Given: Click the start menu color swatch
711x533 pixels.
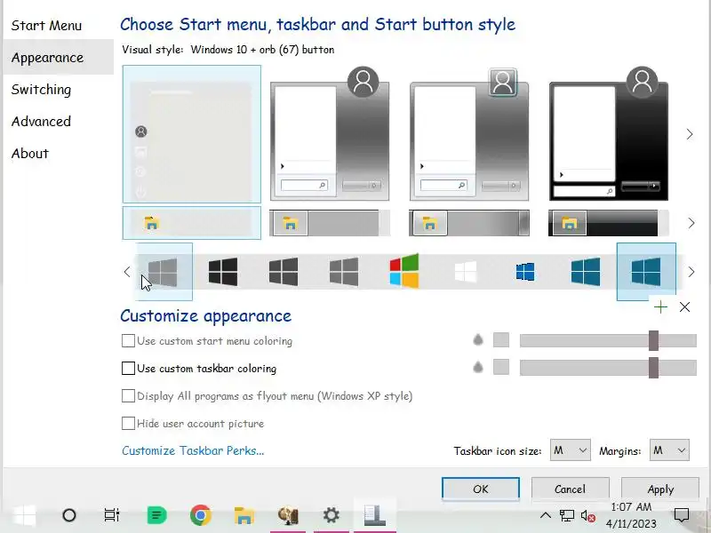Looking at the screenshot, I should (x=501, y=340).
